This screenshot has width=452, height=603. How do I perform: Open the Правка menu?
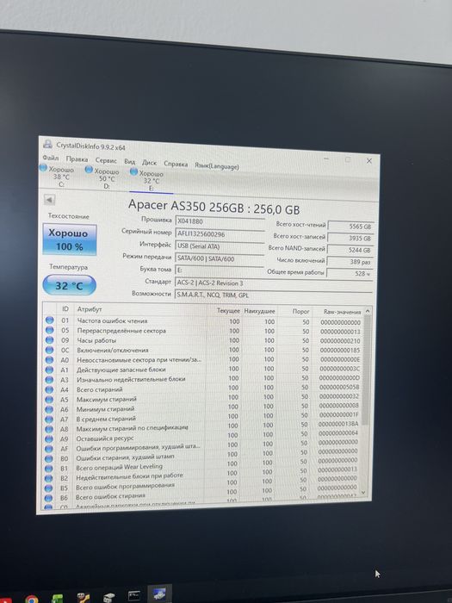(x=77, y=159)
